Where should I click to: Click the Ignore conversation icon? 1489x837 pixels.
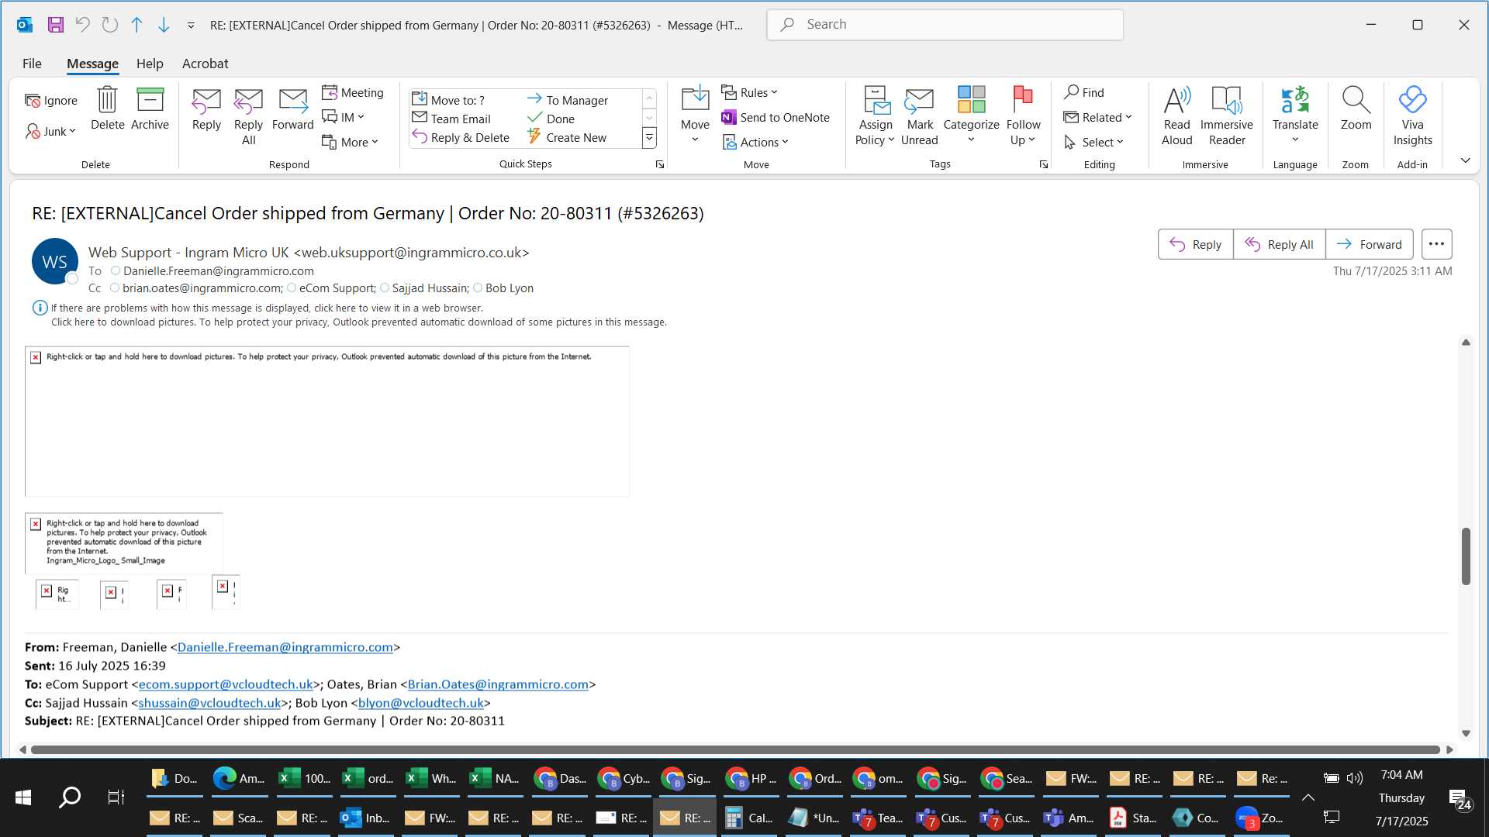pos(51,100)
